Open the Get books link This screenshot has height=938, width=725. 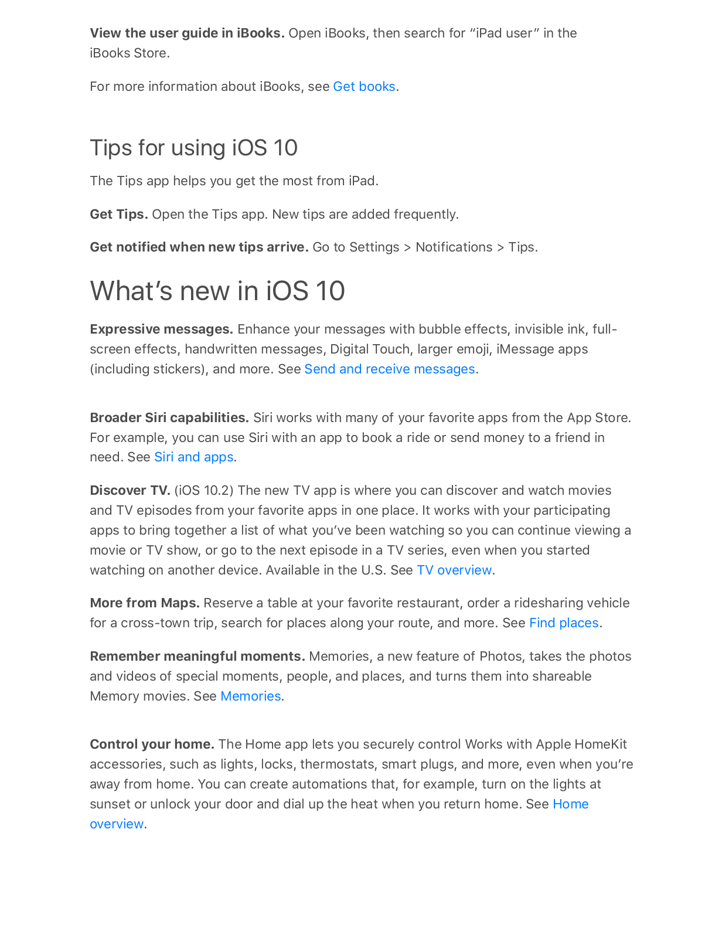[364, 87]
